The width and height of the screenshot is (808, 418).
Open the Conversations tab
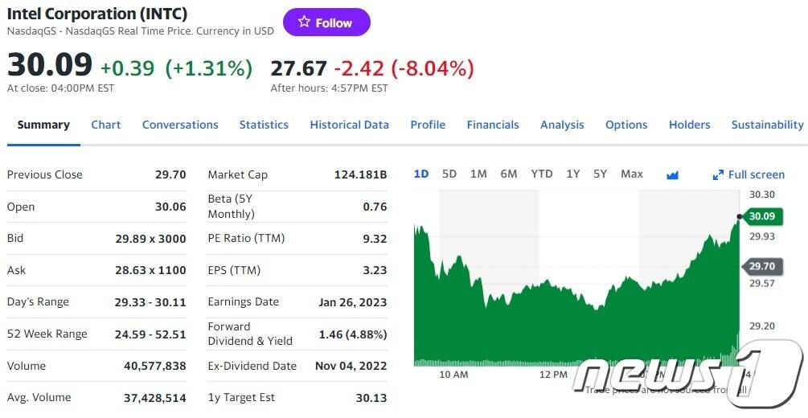[180, 125]
